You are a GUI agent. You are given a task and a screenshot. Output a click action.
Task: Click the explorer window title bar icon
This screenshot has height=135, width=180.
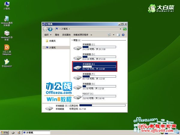click(44, 24)
